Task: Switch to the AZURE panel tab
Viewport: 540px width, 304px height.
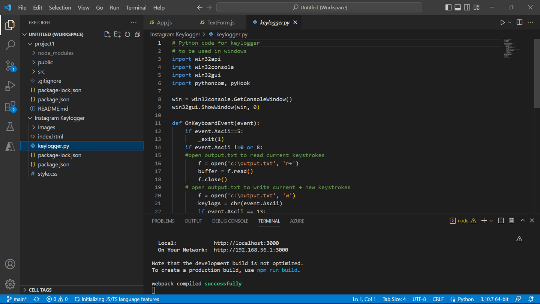Action: pyautogui.click(x=297, y=221)
